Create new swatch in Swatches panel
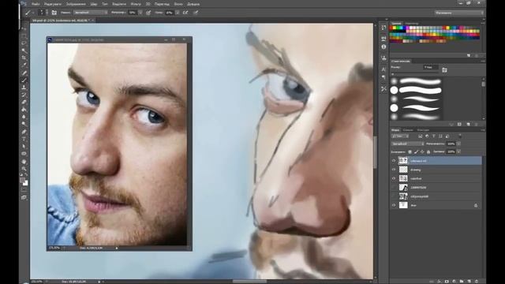Viewport: 505px width, 284px height. (469, 56)
